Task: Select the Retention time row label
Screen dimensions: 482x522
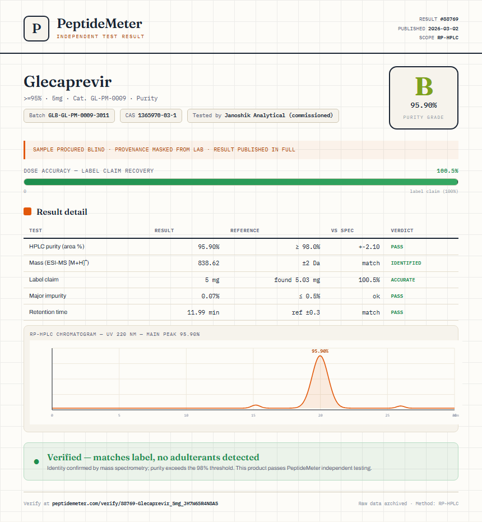Action: click(x=48, y=312)
